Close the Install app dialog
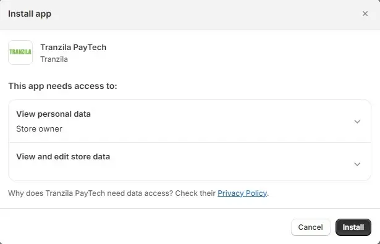The width and height of the screenshot is (380, 244). (x=365, y=14)
